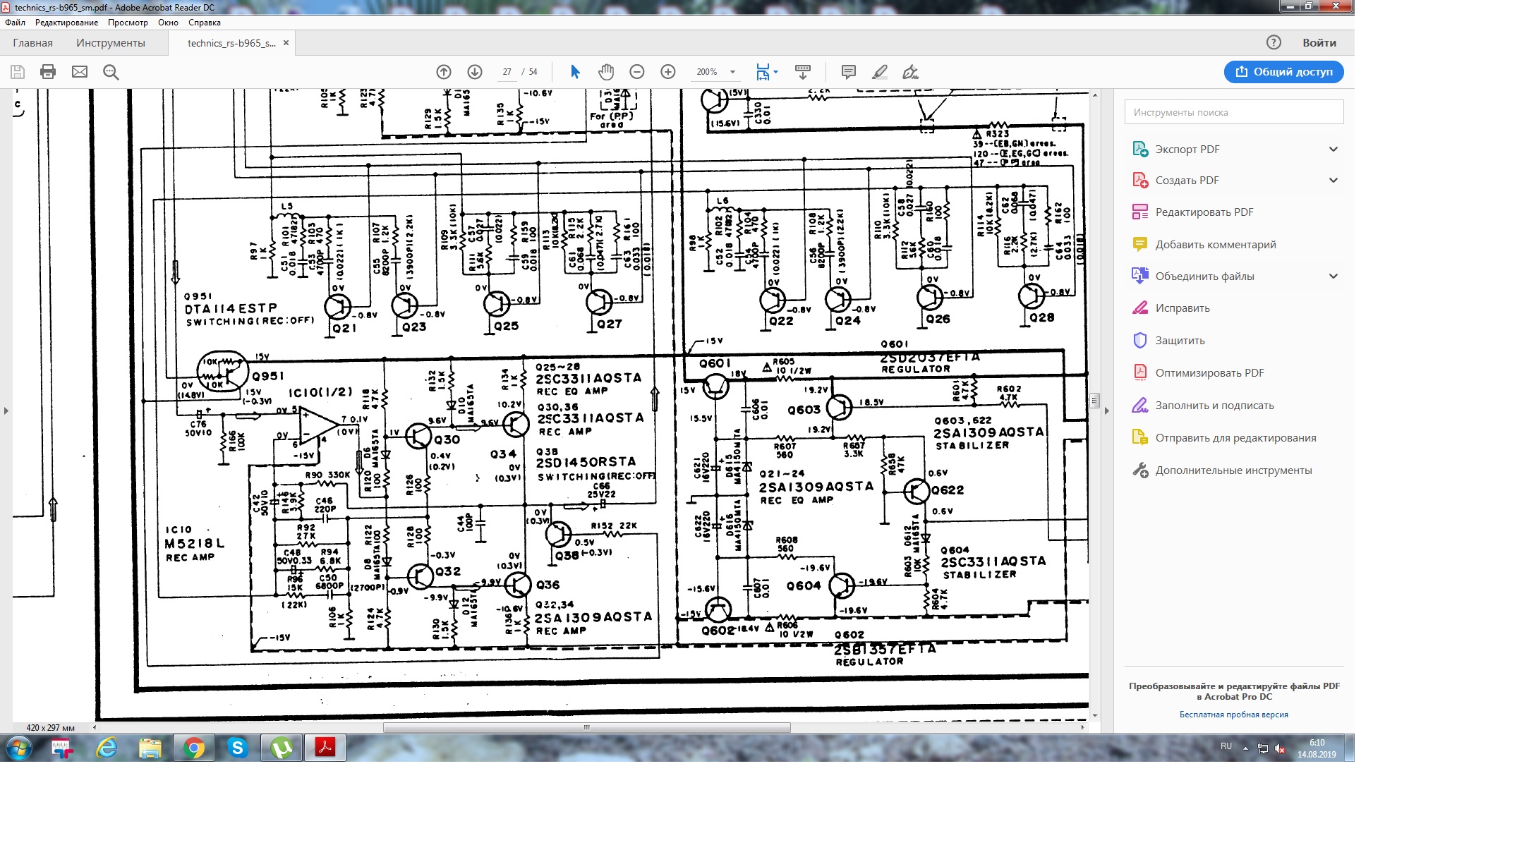Click the Инструменты поиска search field

[1233, 112]
